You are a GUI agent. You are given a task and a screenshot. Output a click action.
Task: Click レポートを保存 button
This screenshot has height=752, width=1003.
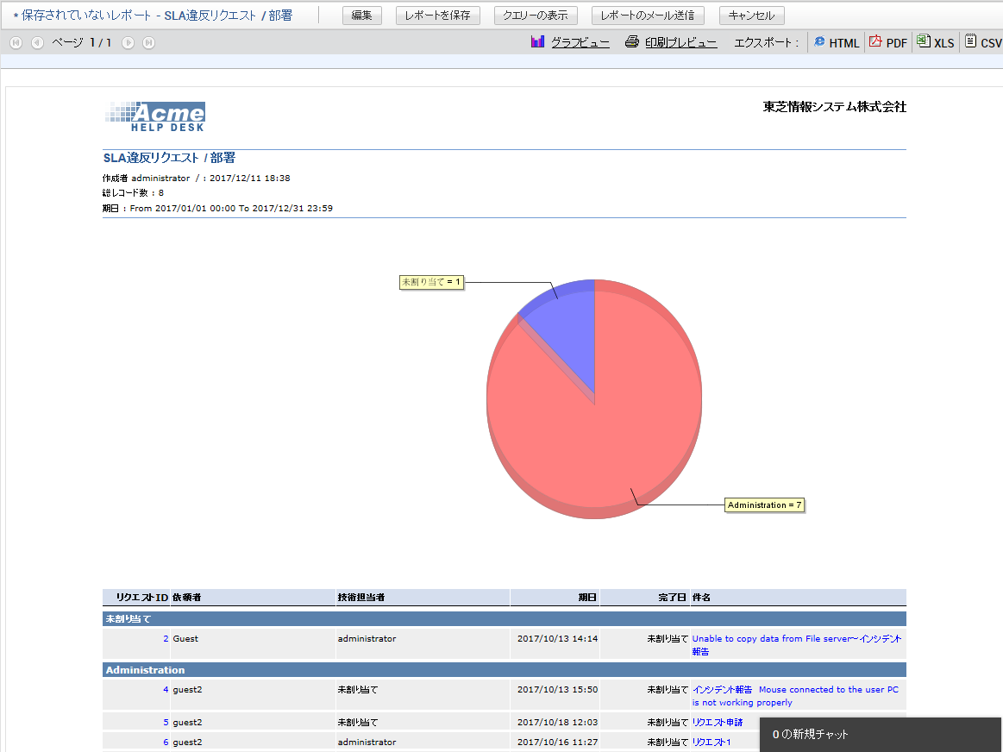437,16
